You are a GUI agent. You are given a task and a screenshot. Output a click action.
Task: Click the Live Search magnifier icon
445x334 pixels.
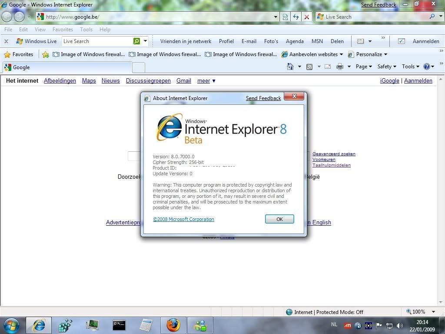click(x=432, y=17)
